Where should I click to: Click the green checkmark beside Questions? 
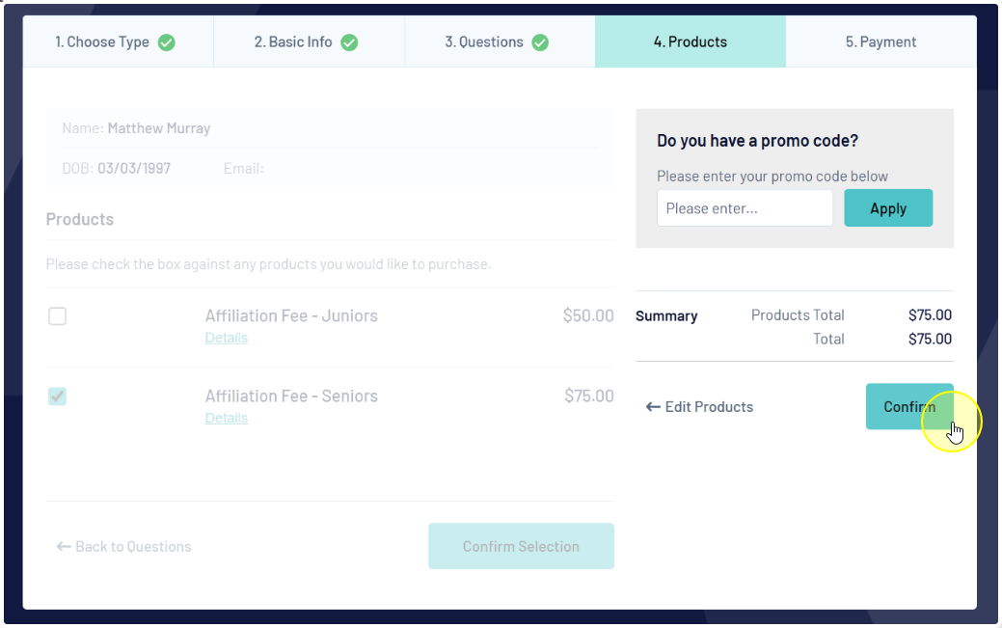[540, 42]
